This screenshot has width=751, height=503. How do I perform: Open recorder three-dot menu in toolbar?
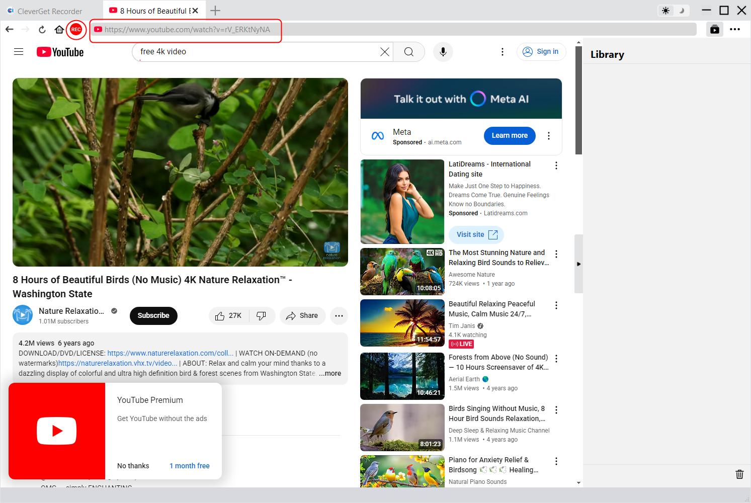pyautogui.click(x=735, y=29)
